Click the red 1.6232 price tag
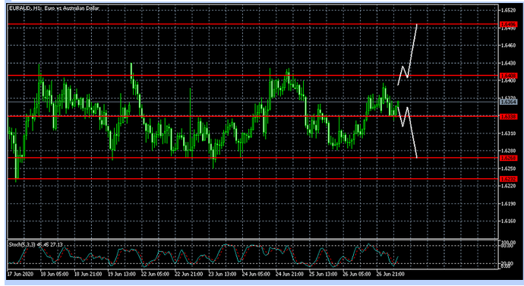This screenshot has width=524, height=286. click(508, 179)
